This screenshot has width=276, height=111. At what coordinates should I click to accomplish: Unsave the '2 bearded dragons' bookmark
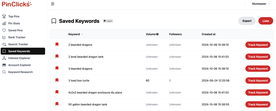(x=57, y=44)
